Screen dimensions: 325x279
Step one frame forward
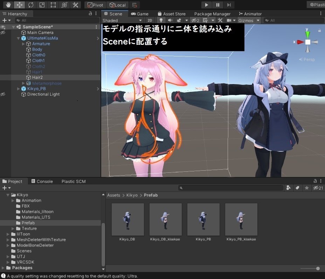pos(229,5)
